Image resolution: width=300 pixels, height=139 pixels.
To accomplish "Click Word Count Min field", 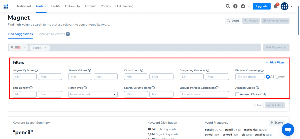I will tap(136, 77).
